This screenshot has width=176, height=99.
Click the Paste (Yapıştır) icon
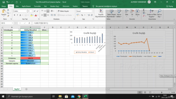pos(4,12)
